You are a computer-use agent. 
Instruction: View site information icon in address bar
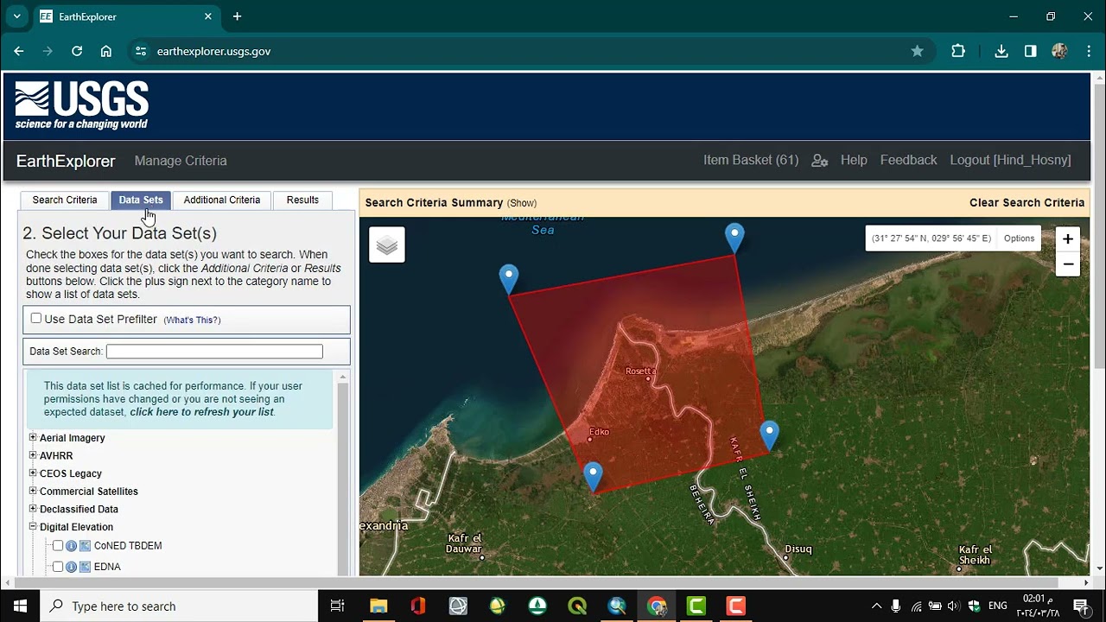pyautogui.click(x=141, y=51)
